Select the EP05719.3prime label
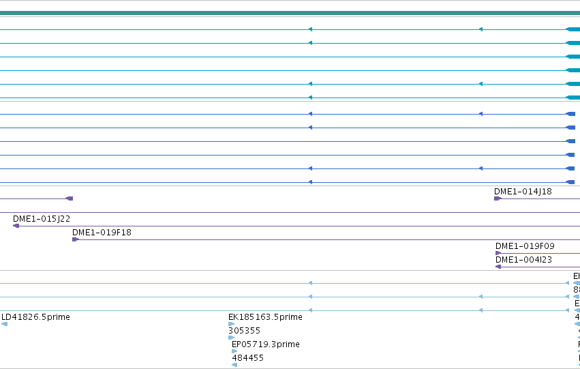 (266, 344)
